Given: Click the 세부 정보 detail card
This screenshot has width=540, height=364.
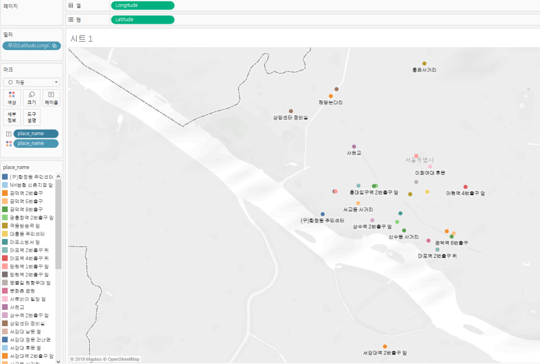Looking at the screenshot, I should click(x=12, y=118).
